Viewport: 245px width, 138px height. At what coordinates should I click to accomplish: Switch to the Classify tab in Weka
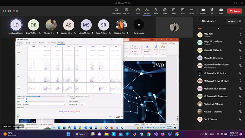pyautogui.click(x=28, y=42)
